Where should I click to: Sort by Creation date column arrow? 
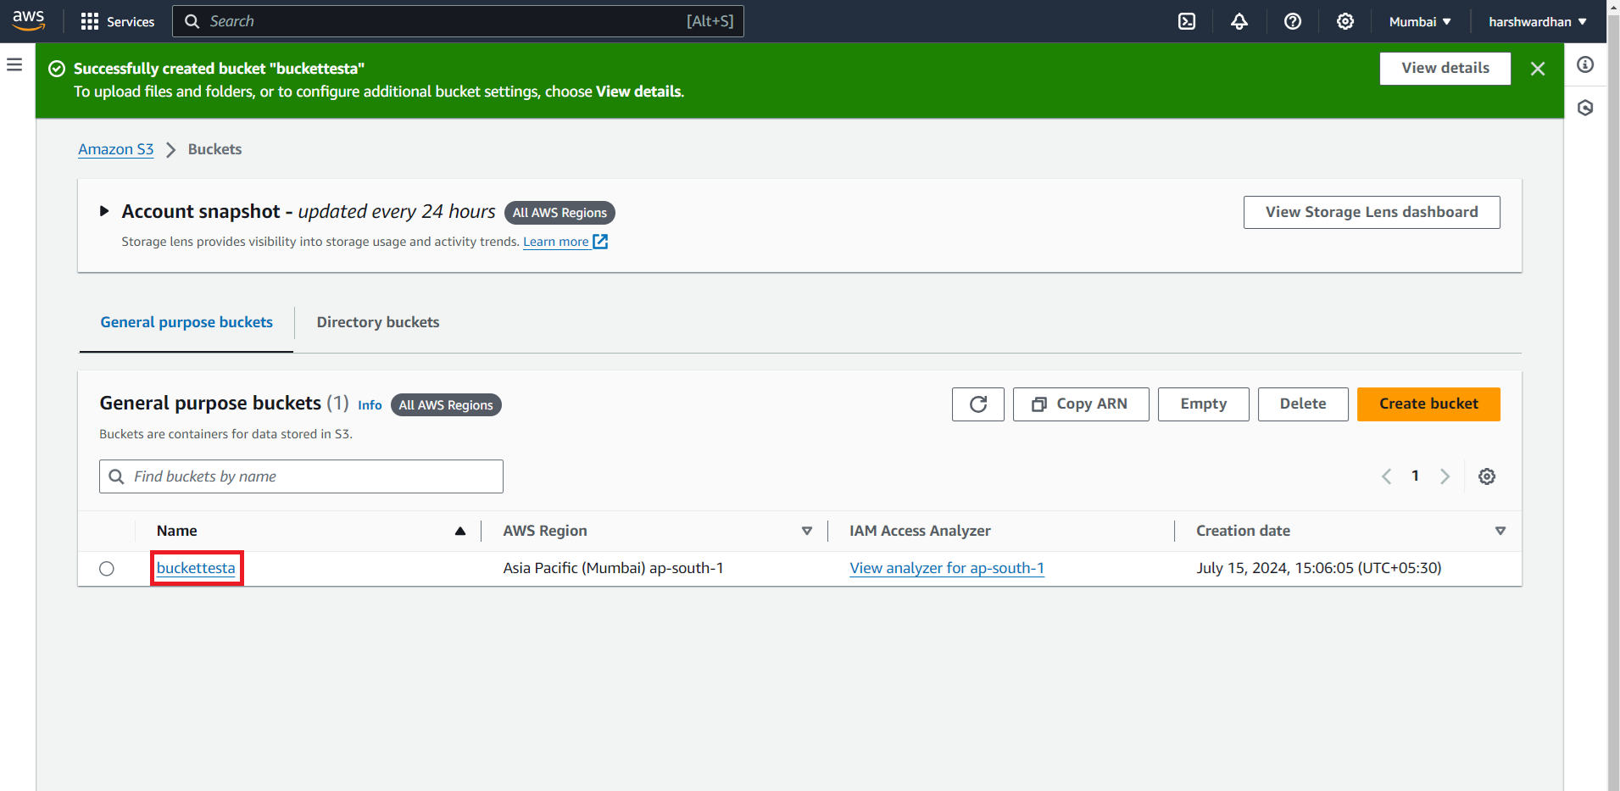(x=1500, y=532)
